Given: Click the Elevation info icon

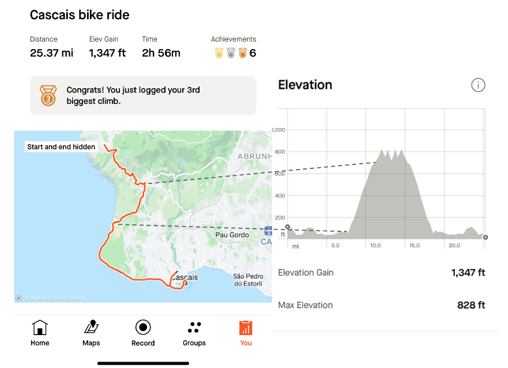Looking at the screenshot, I should [x=478, y=85].
